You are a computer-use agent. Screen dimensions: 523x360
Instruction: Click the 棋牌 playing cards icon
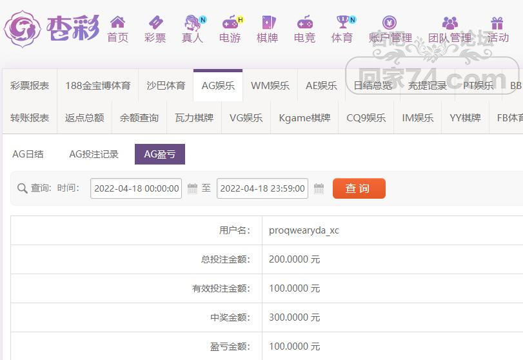click(x=268, y=23)
